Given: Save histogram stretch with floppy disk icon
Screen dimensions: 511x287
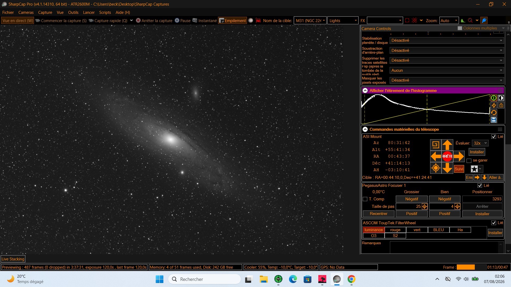Looking at the screenshot, I should click(x=494, y=120).
